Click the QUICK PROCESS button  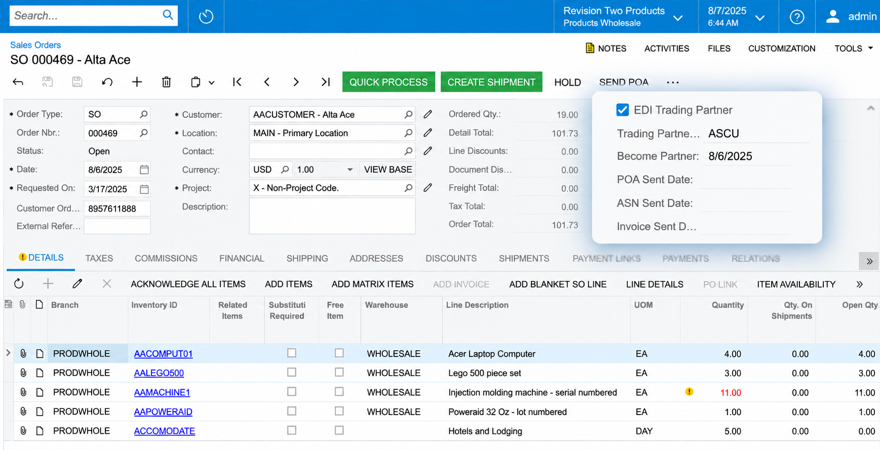coord(388,82)
